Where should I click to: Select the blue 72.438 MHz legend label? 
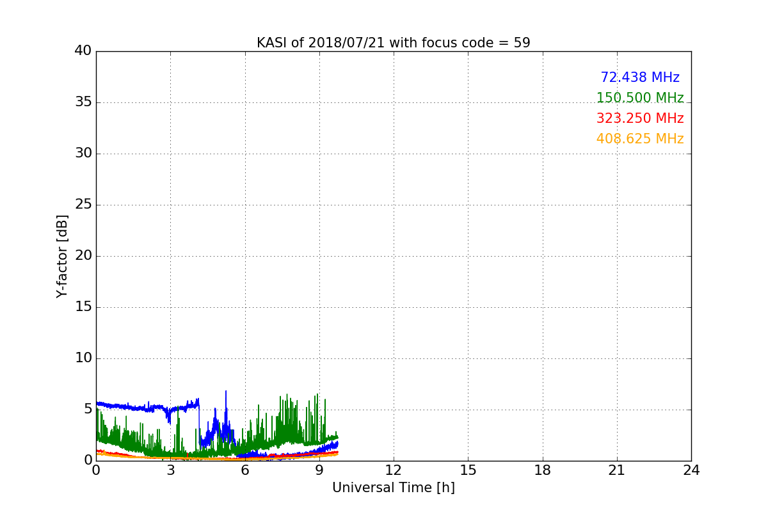(x=640, y=77)
